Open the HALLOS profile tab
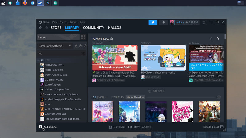The width and height of the screenshot is (246, 138). (x=114, y=28)
